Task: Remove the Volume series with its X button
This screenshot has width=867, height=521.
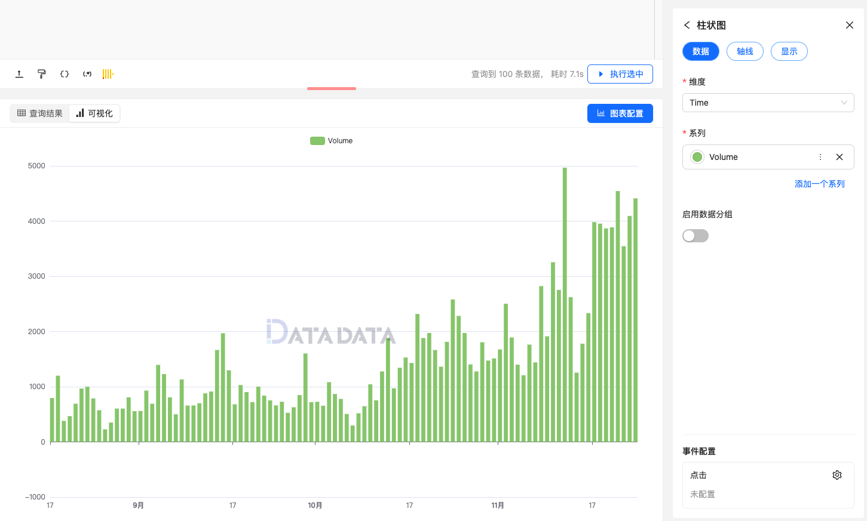Action: click(x=840, y=156)
